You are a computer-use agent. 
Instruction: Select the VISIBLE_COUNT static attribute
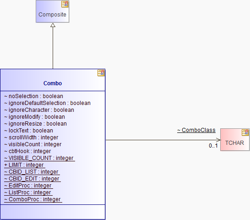point(39,158)
